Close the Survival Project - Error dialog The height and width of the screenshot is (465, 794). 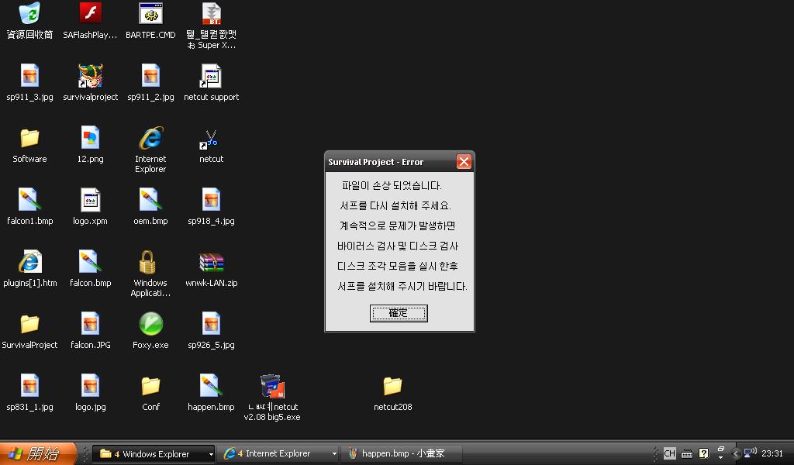pyautogui.click(x=464, y=161)
